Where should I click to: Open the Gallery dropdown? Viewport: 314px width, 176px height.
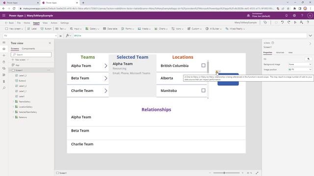(92, 29)
